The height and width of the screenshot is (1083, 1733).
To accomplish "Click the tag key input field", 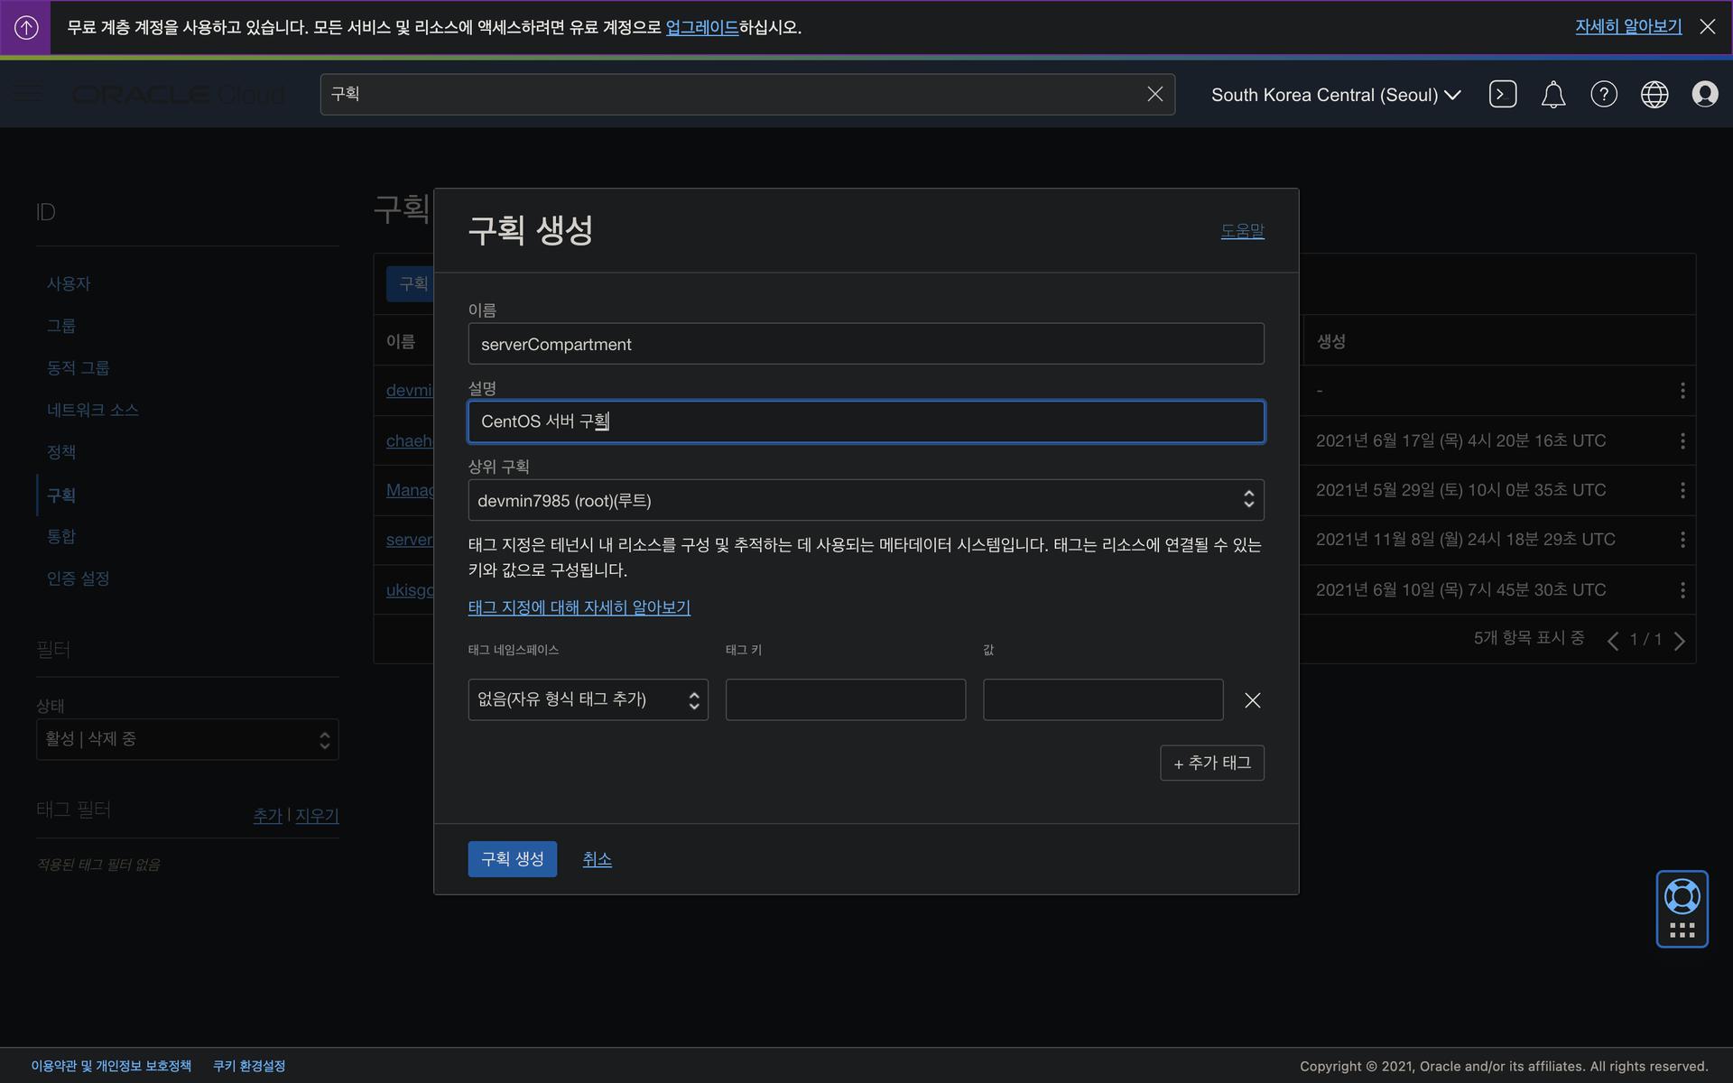I will pos(845,699).
